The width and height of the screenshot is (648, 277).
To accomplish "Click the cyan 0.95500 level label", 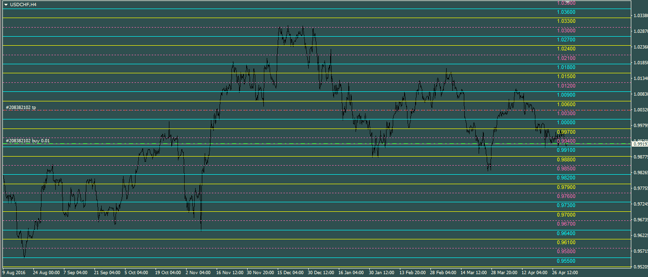I will pos(565,261).
